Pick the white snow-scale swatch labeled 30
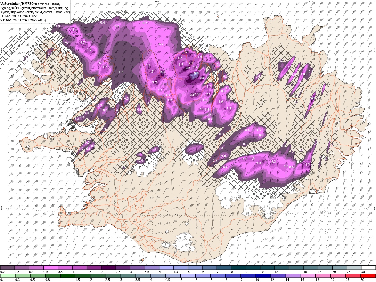 click(x=369, y=268)
